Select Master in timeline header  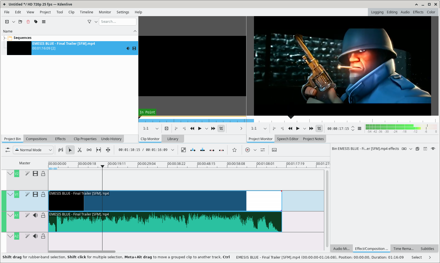25,163
